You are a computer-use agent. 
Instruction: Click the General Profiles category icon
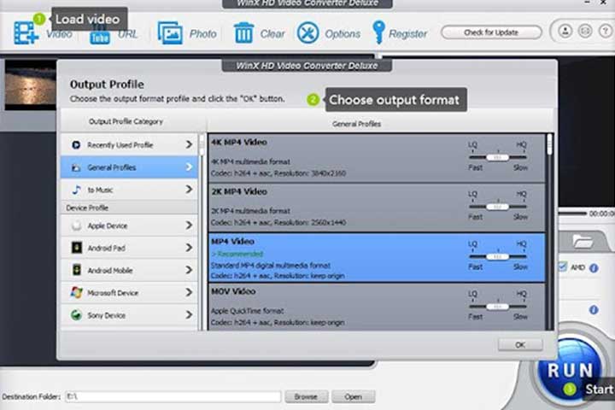coord(76,168)
